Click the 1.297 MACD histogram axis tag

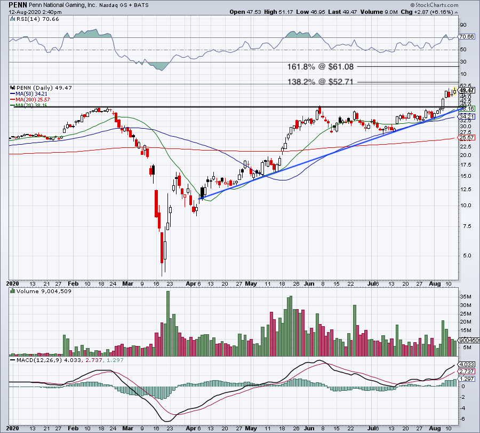pyautogui.click(x=467, y=379)
